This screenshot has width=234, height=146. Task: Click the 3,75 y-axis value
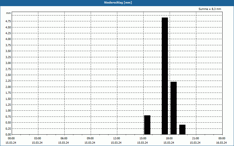(x=8, y=45)
